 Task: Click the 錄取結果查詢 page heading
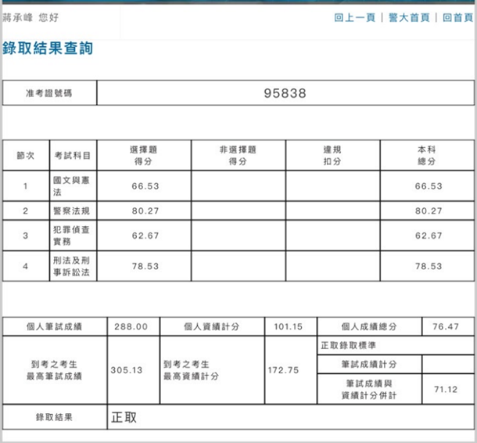[x=48, y=49]
